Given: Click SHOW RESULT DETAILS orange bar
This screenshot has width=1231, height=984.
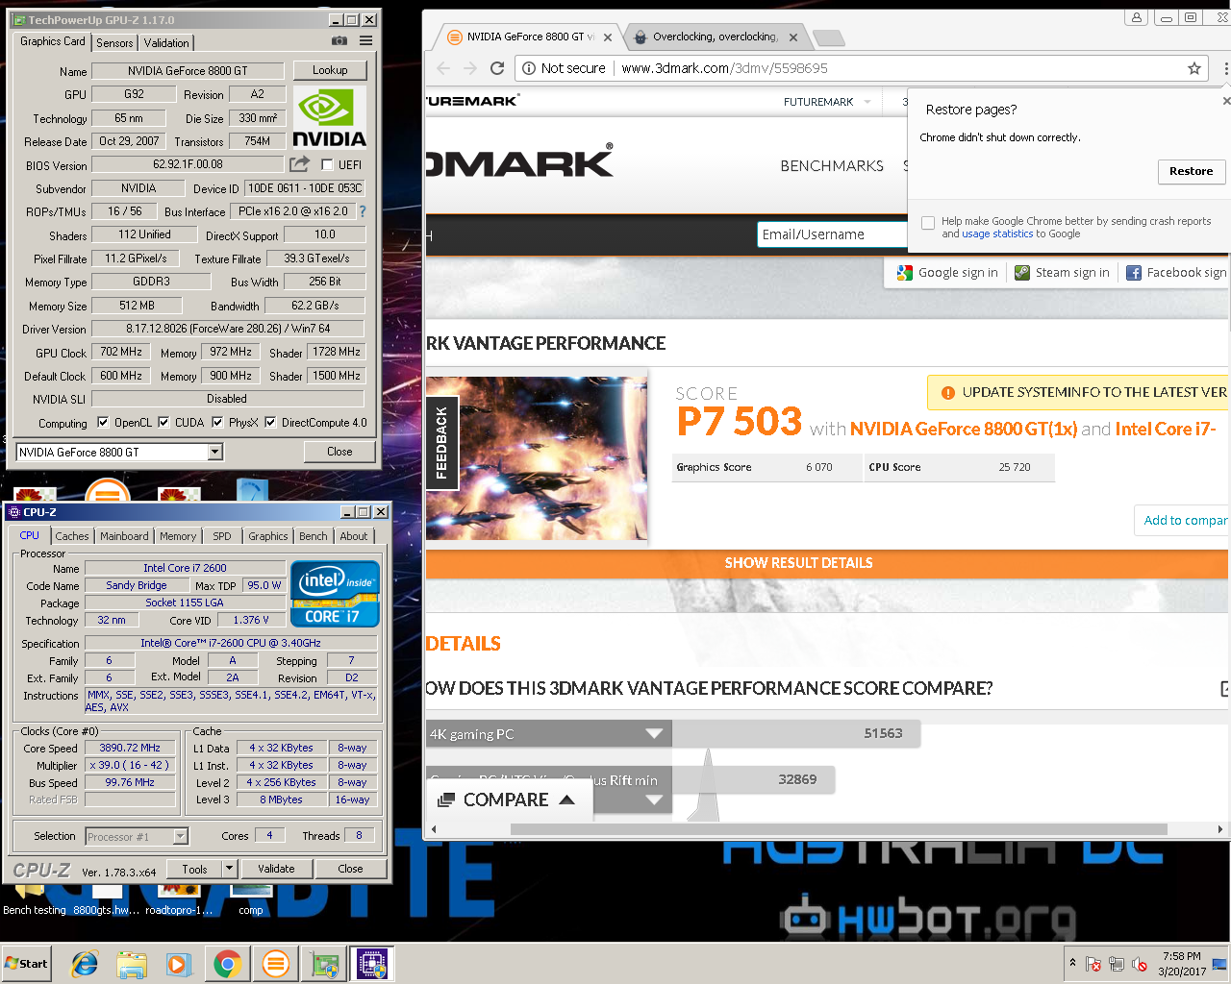Looking at the screenshot, I should (x=828, y=563).
